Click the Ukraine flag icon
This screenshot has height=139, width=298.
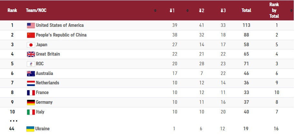pos(30,129)
